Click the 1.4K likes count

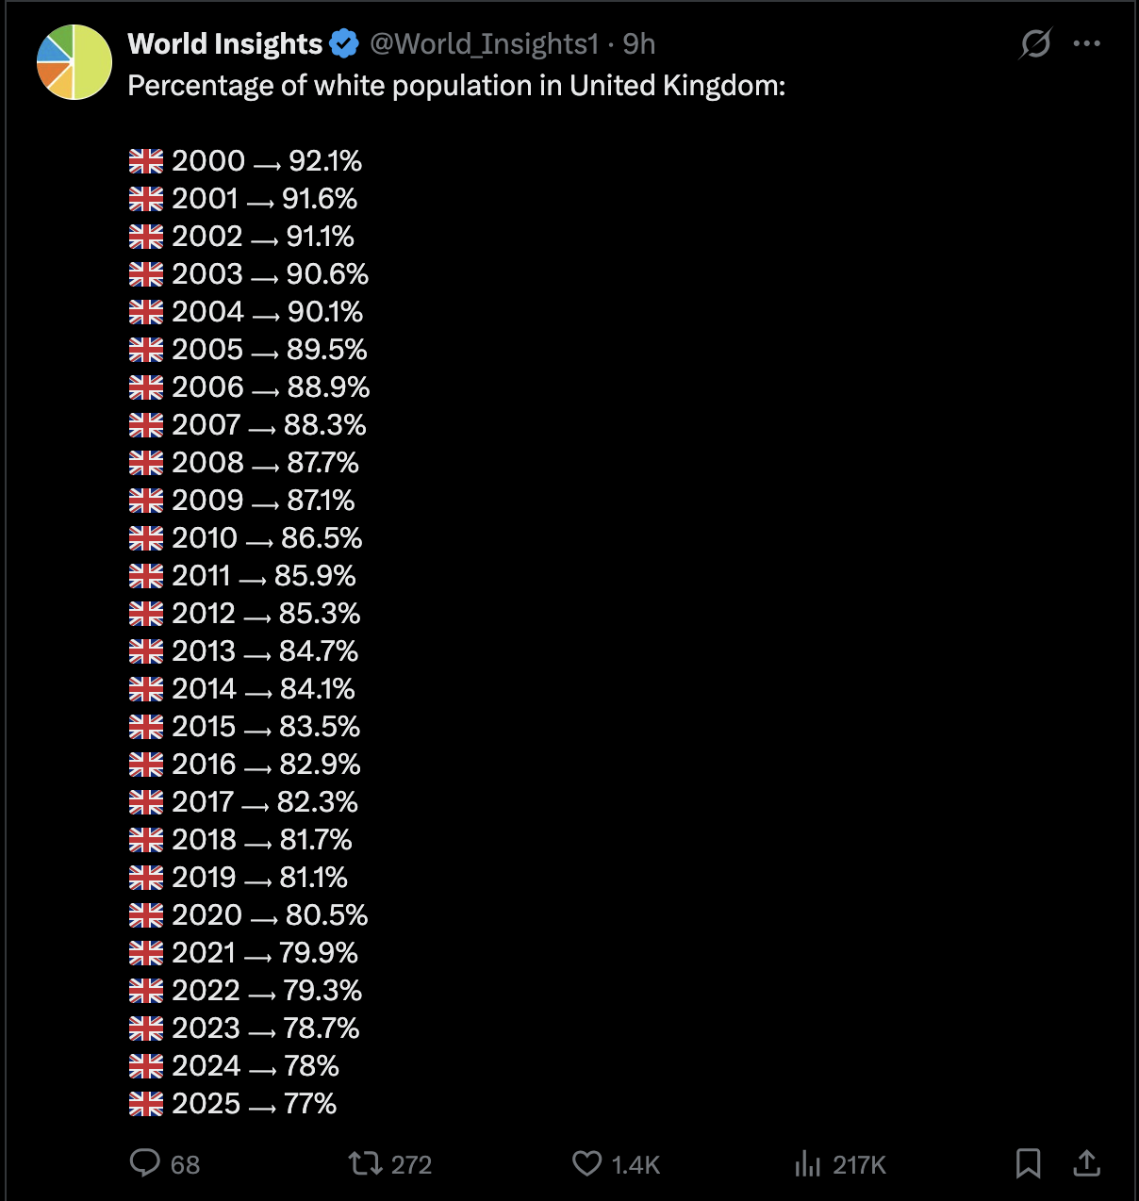point(636,1165)
